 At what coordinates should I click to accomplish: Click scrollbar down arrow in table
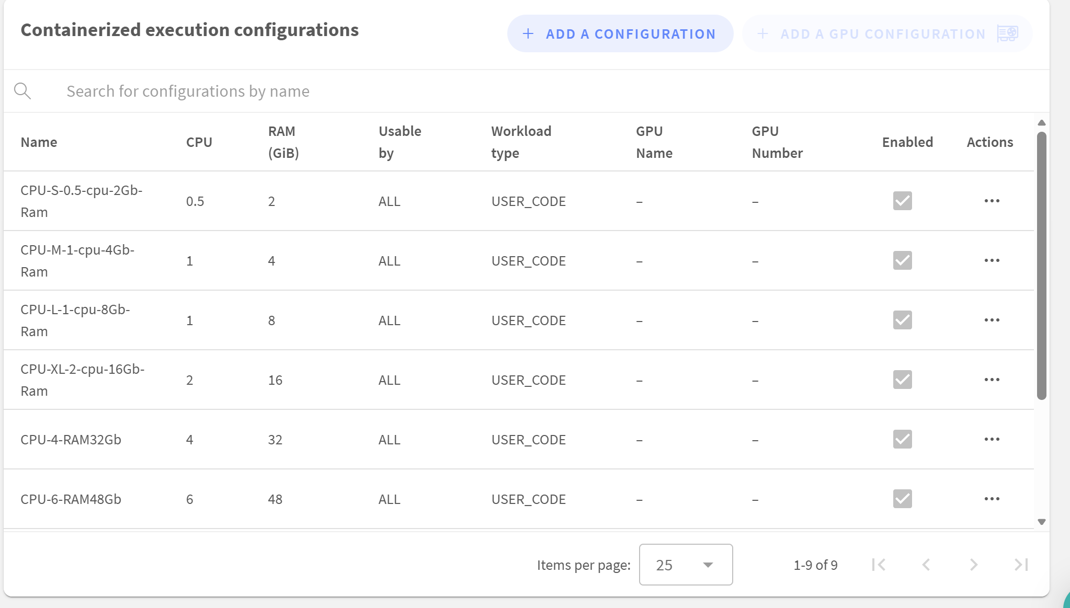[x=1041, y=522]
